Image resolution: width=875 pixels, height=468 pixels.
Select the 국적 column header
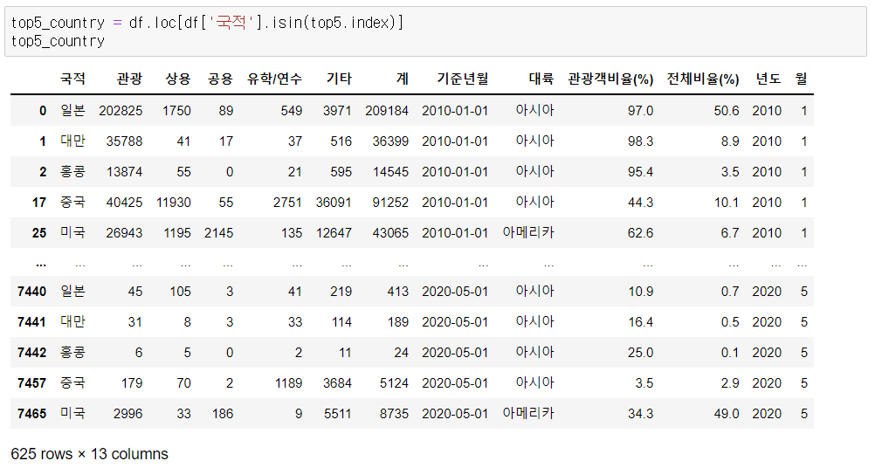pyautogui.click(x=72, y=79)
